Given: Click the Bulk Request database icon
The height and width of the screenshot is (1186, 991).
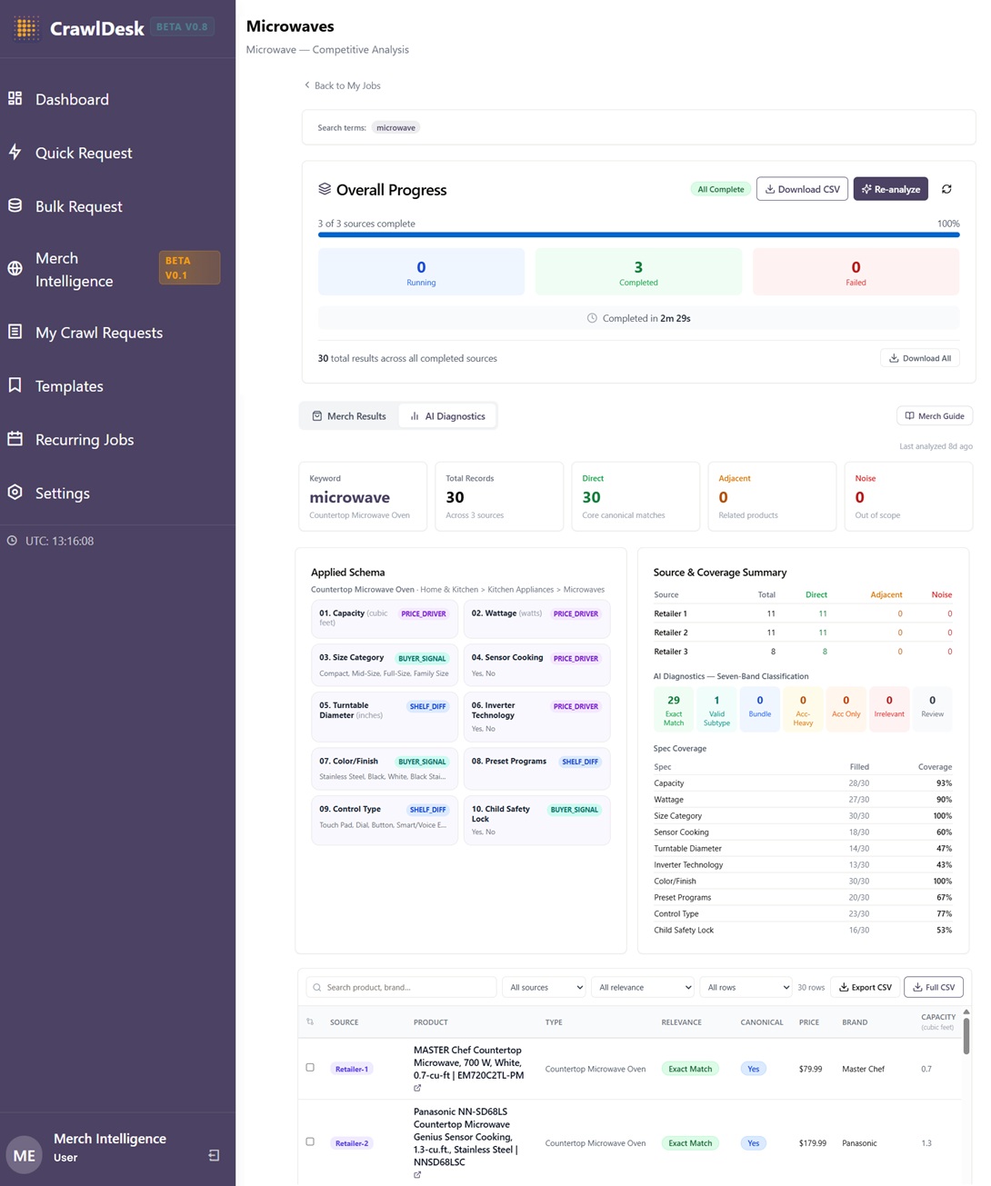Looking at the screenshot, I should pos(15,205).
